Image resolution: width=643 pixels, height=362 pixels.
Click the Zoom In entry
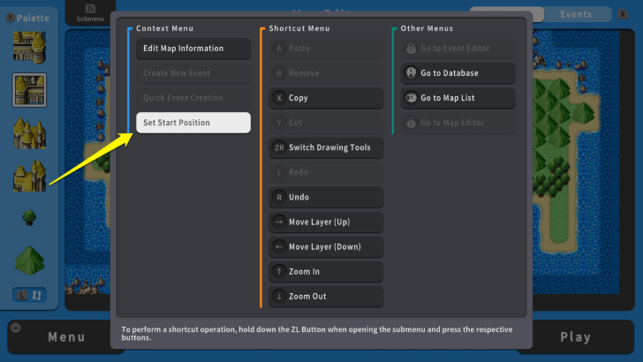pos(326,271)
